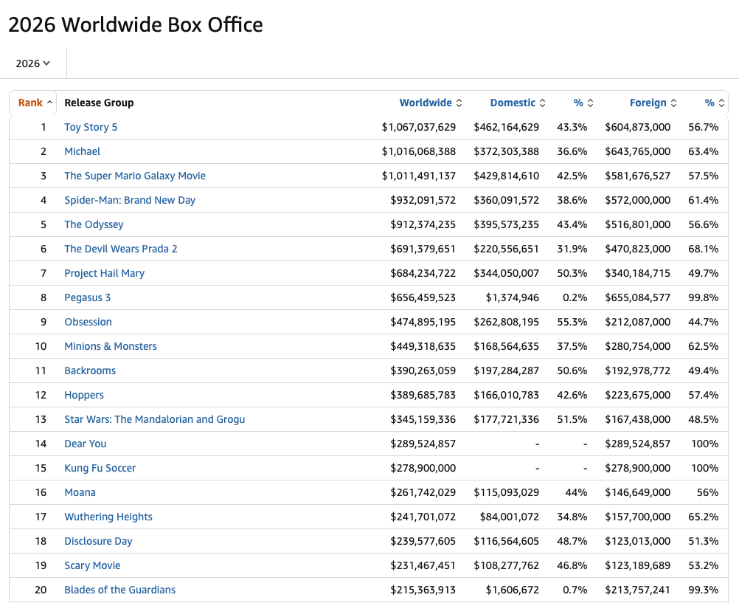Open the 2026 year dropdown
The width and height of the screenshot is (739, 603).
click(x=32, y=63)
